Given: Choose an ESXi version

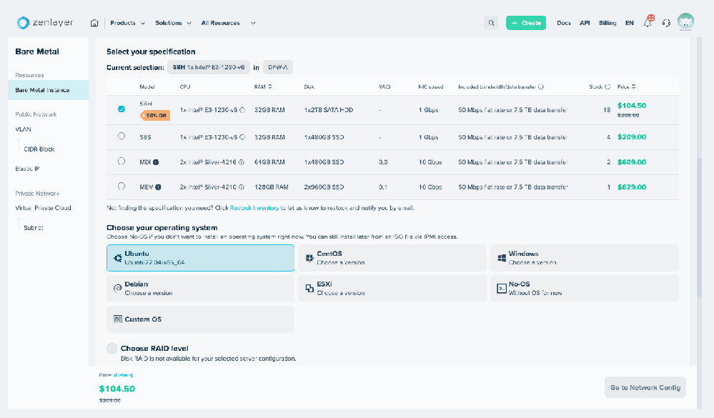Looking at the screenshot, I should pos(392,288).
